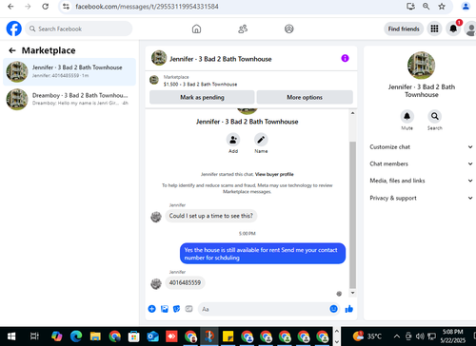Open Outlook from the taskbar
The height and width of the screenshot is (346, 476).
point(152,336)
